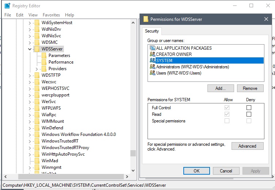Screen dimensions: 275x190
Task: Collapse the WDSServer key
Action: (30, 49)
